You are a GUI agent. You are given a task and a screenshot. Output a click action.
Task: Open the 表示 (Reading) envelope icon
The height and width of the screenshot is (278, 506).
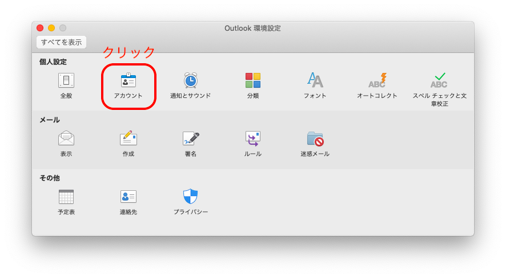(66, 138)
